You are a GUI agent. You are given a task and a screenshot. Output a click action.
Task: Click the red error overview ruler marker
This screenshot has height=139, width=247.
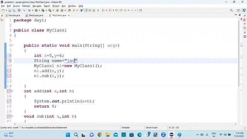point(242,46)
